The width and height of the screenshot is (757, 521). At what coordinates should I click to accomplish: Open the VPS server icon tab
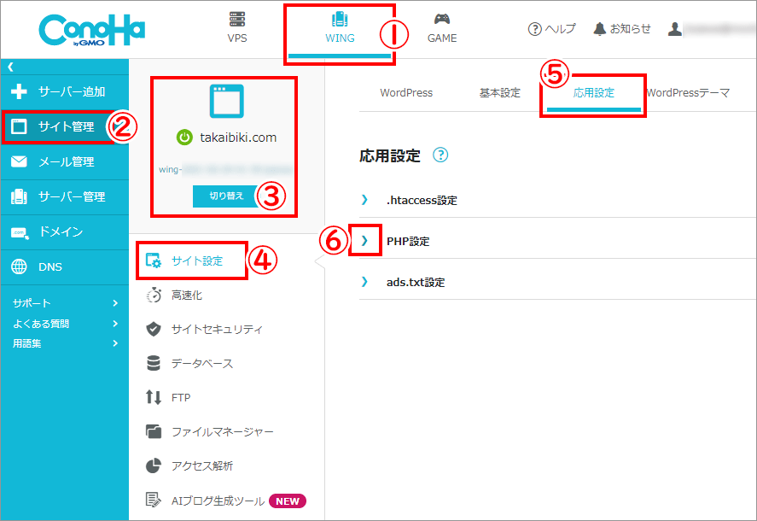237,19
